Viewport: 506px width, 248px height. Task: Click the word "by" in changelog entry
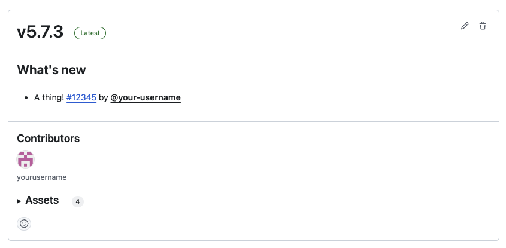[103, 97]
